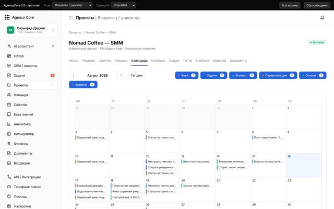Open Сторис: анонс акции event

click(x=233, y=167)
